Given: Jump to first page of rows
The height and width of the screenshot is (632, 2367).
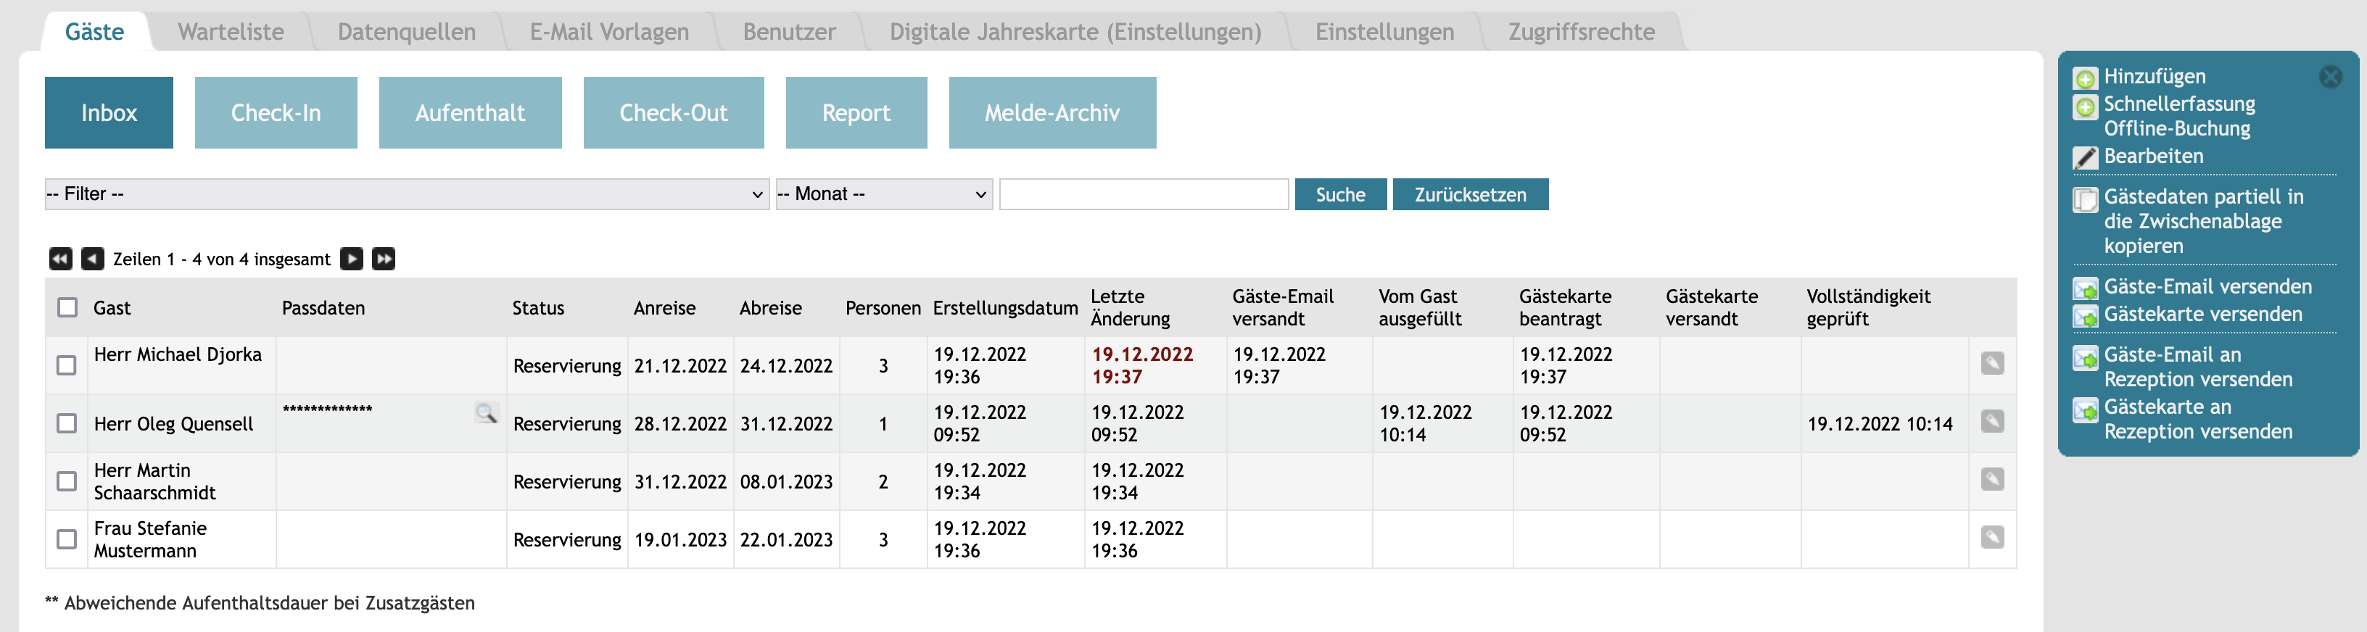Looking at the screenshot, I should pos(61,259).
